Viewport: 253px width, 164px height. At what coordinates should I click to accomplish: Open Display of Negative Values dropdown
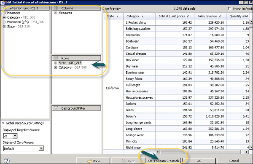pyautogui.click(x=15, y=136)
